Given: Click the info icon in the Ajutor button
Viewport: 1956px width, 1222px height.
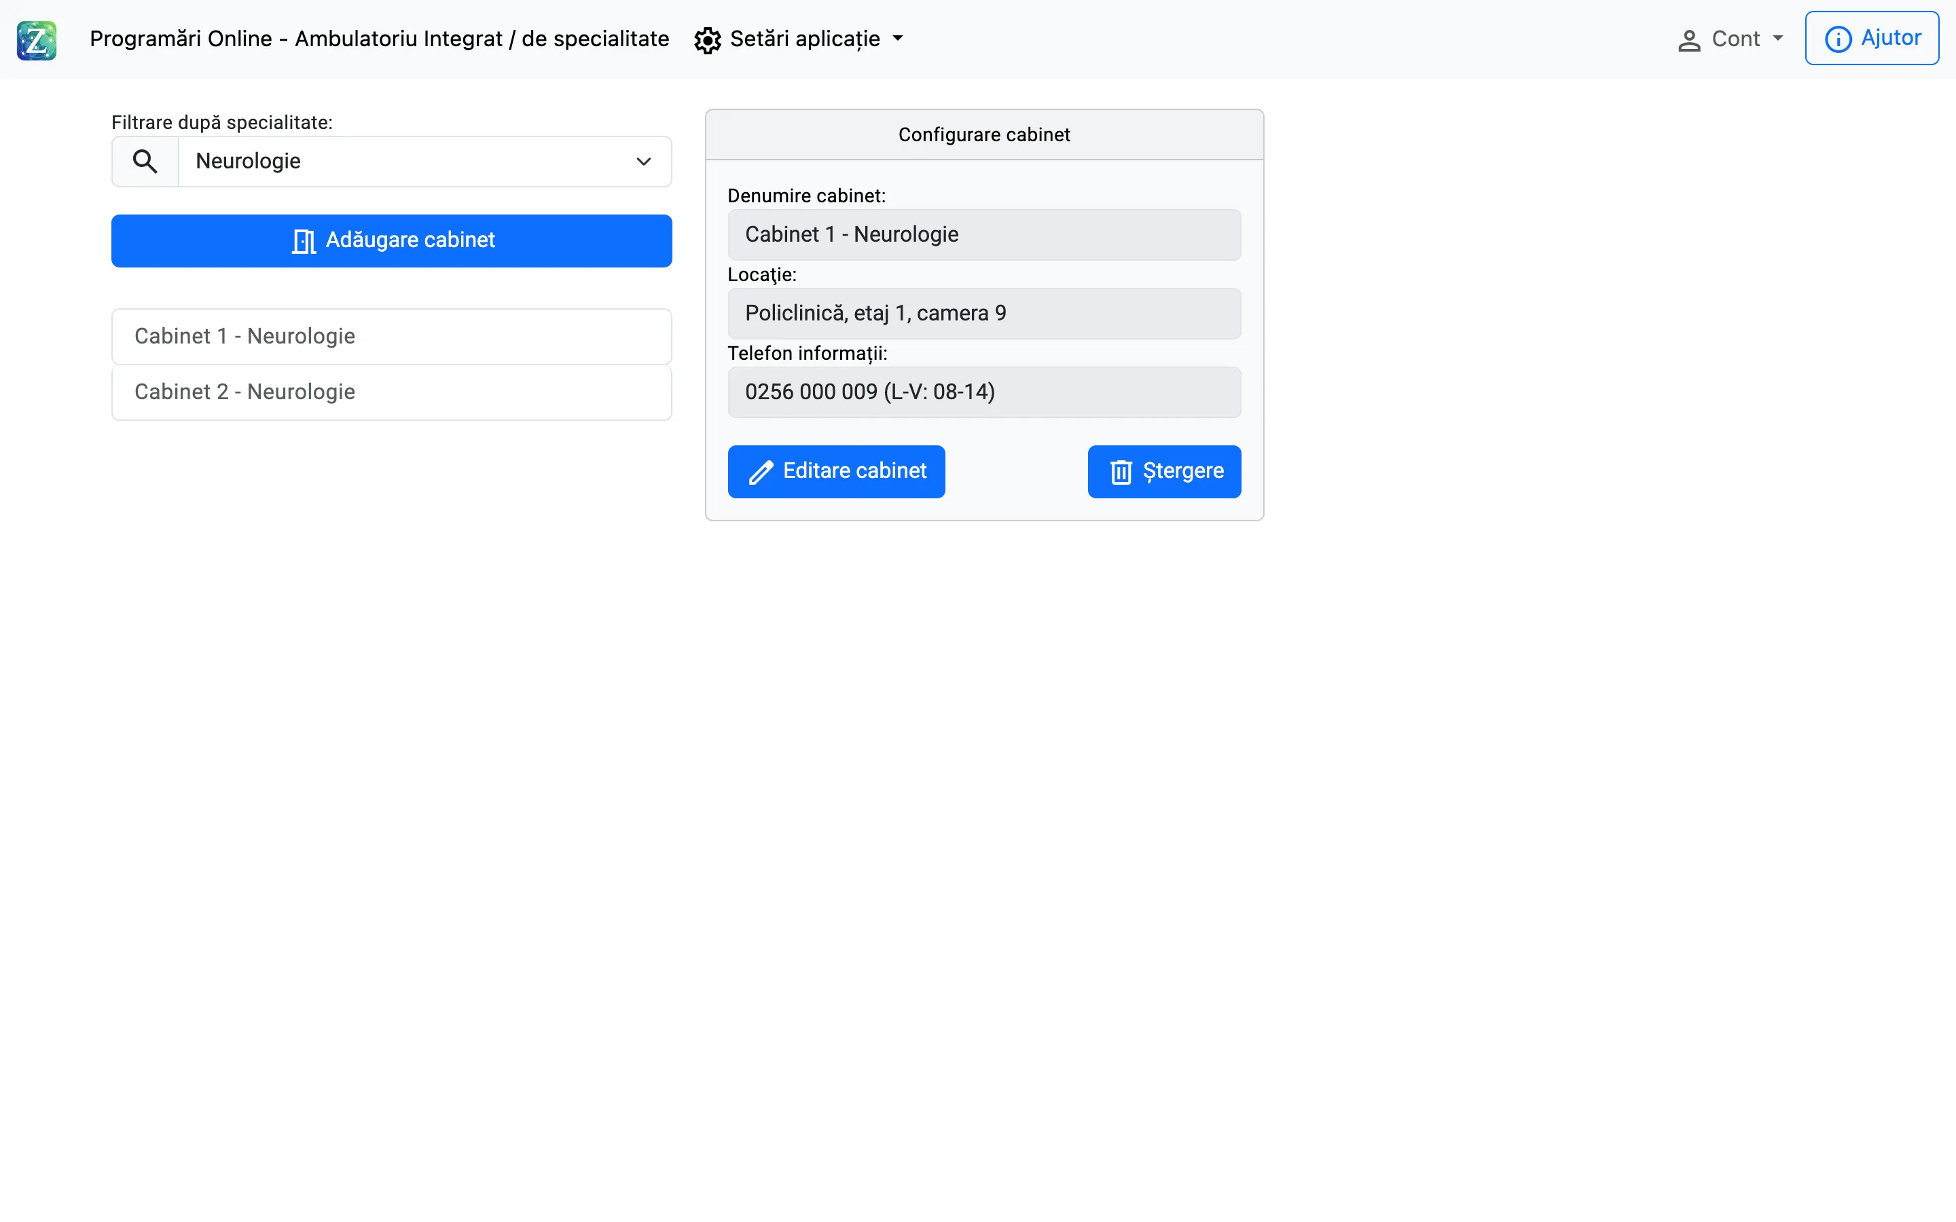Looking at the screenshot, I should 1838,39.
